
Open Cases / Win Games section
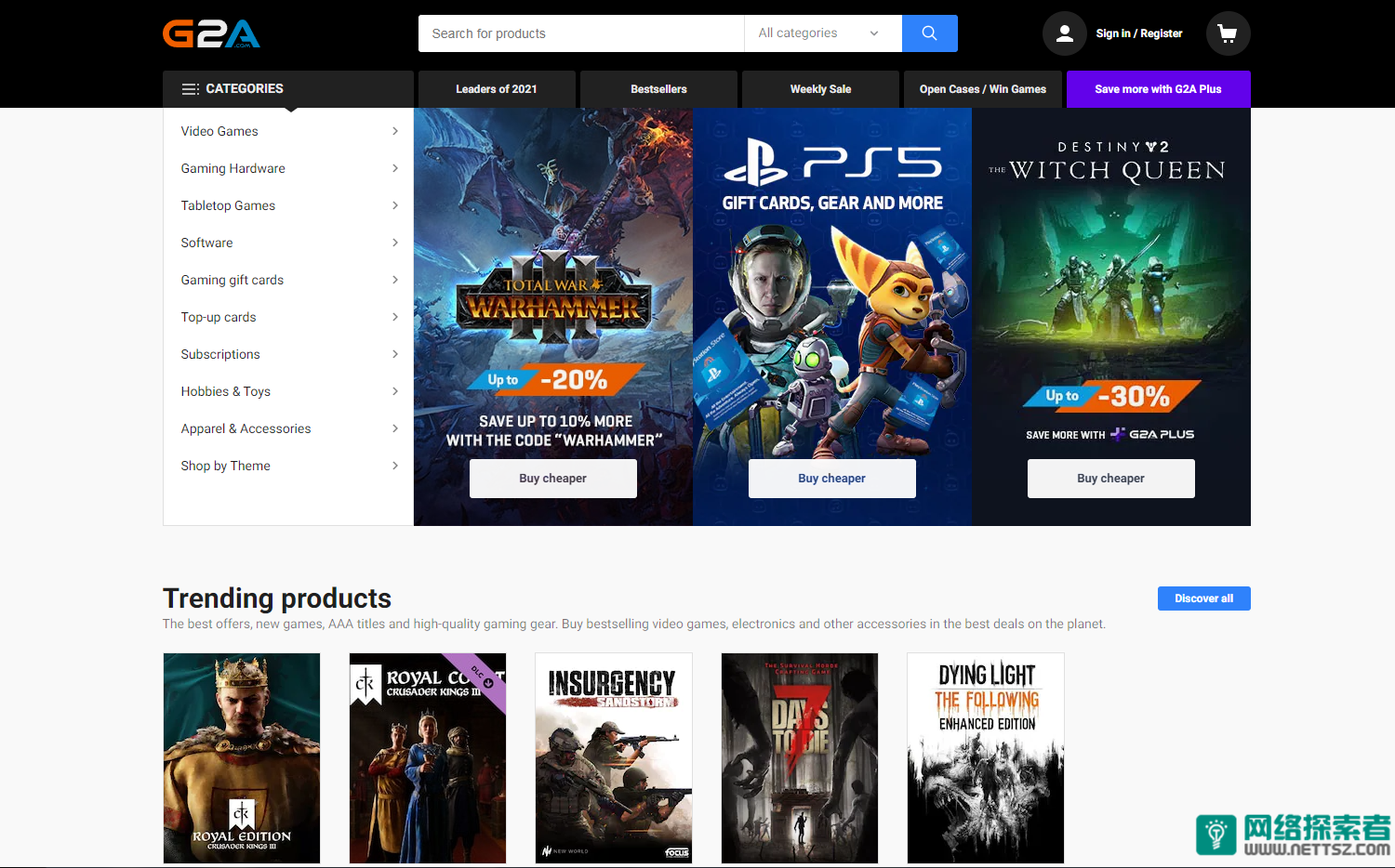(982, 88)
